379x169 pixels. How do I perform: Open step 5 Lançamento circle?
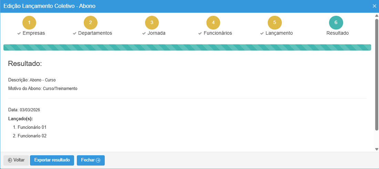(x=275, y=23)
